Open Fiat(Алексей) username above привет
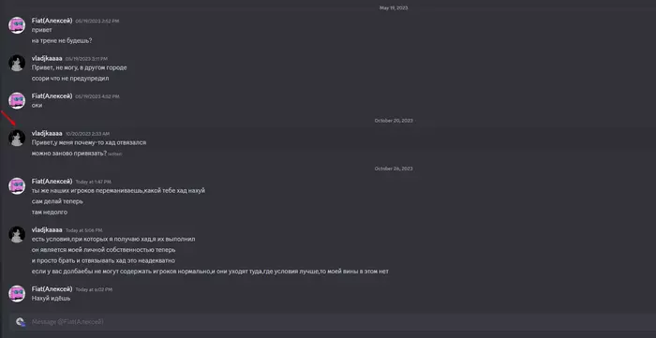This screenshot has height=338, width=656. [x=52, y=21]
